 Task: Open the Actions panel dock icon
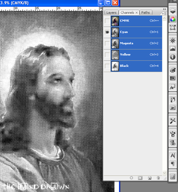pyautogui.click(x=173, y=108)
